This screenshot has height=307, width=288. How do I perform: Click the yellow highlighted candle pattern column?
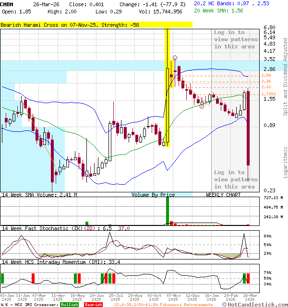(x=167, y=86)
